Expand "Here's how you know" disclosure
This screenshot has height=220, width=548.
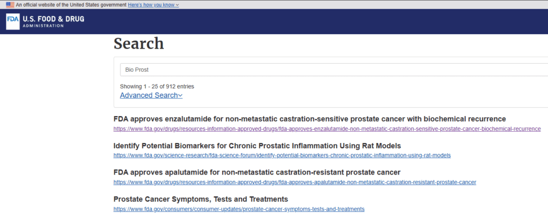[x=154, y=5]
